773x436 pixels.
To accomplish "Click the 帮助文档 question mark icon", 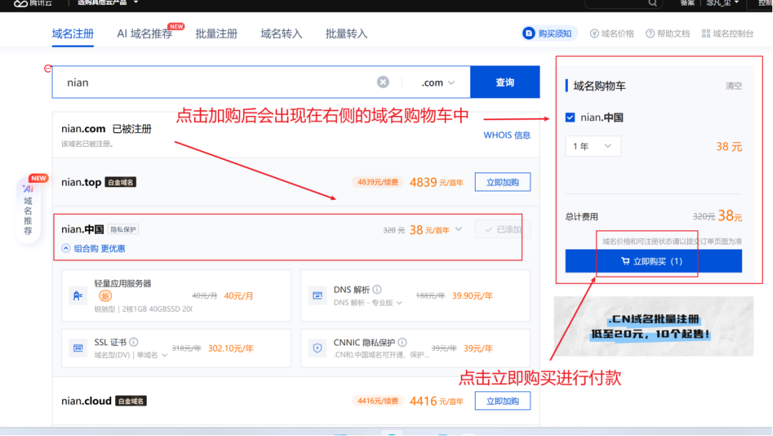I will pyautogui.click(x=650, y=34).
